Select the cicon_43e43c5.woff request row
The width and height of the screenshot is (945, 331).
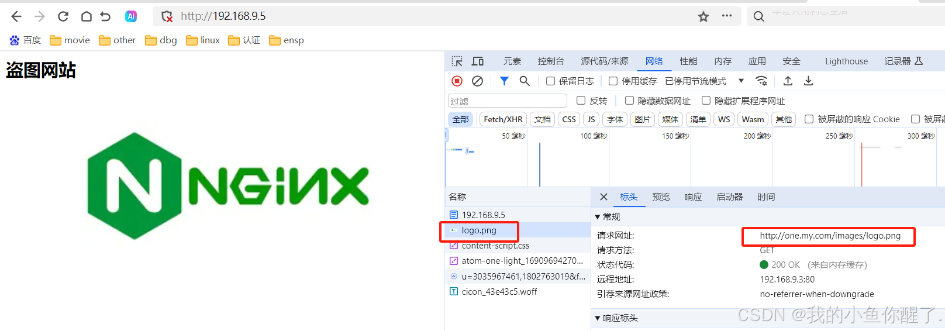tap(518, 291)
